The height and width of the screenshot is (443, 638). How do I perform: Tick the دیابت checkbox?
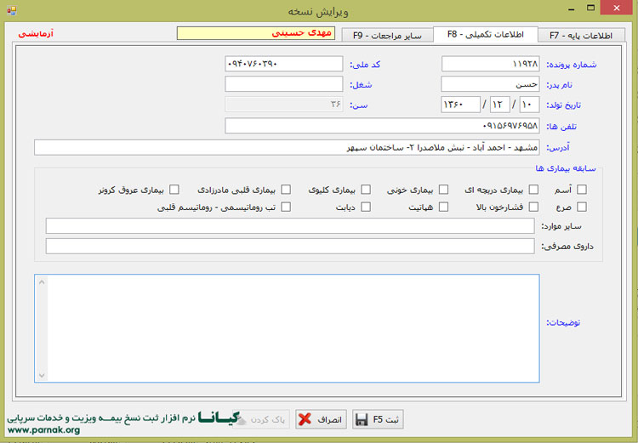[x=366, y=207]
